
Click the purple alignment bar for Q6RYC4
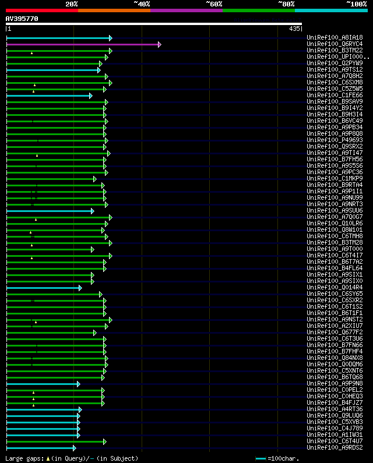(x=82, y=45)
